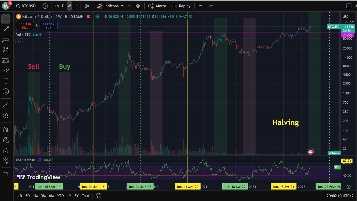Open the patterns drawing tools
The width and height of the screenshot is (357, 201).
(6, 50)
